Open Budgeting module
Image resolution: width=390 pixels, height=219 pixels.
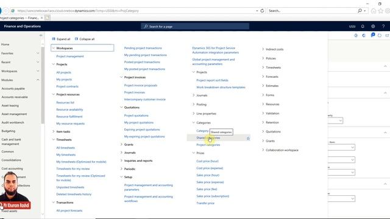[9, 131]
